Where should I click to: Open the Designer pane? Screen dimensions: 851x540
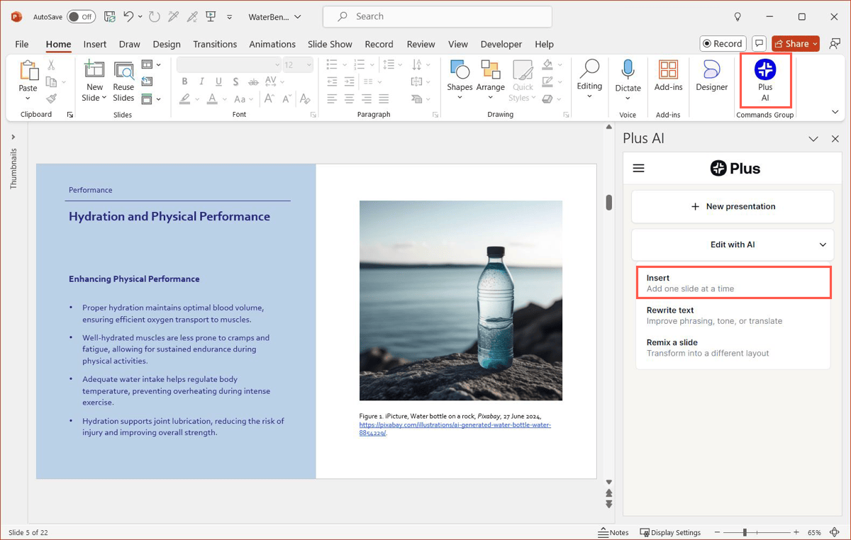tap(711, 77)
